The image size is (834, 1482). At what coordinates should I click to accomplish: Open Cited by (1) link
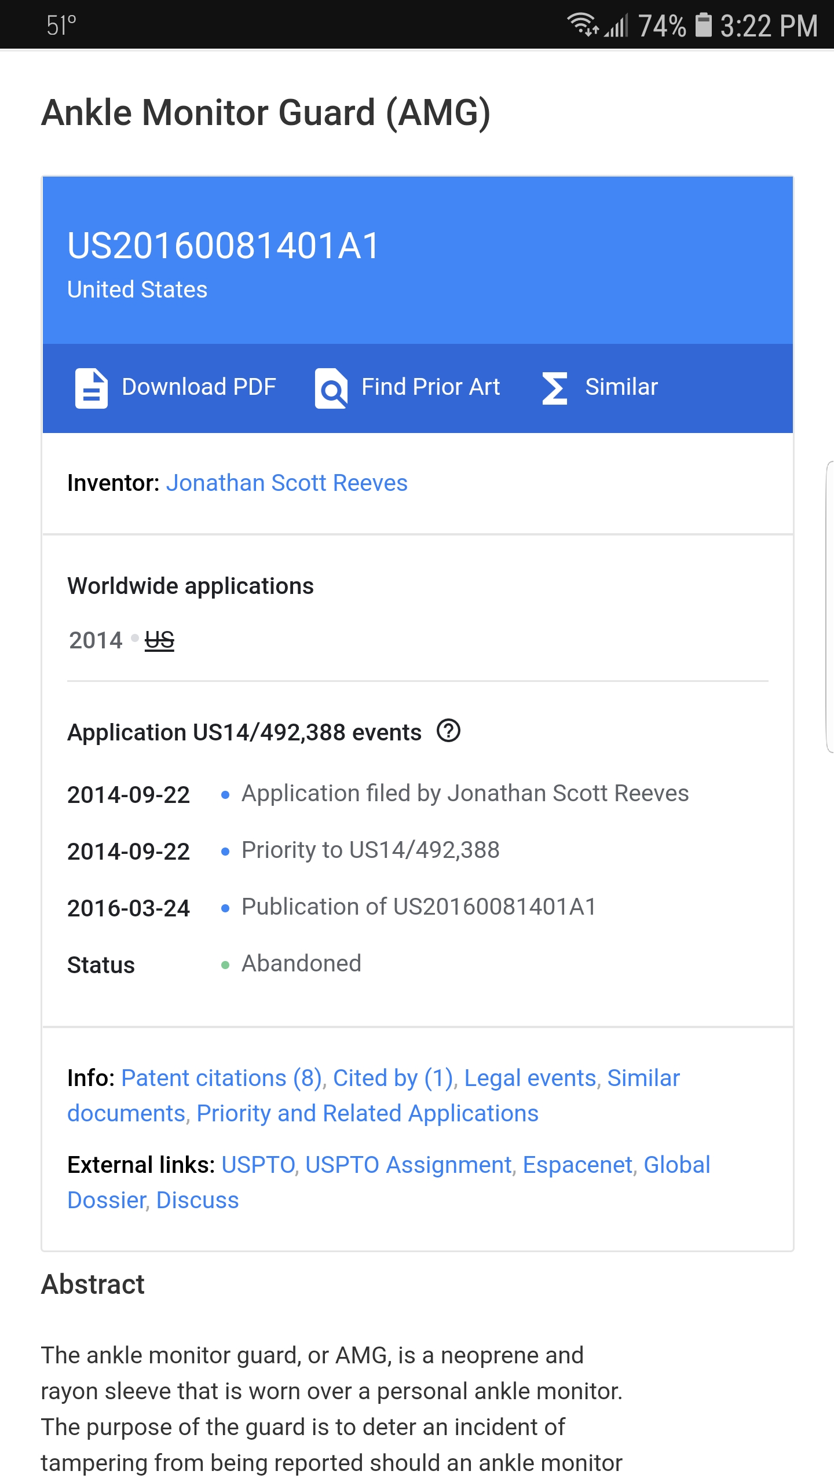click(393, 1078)
